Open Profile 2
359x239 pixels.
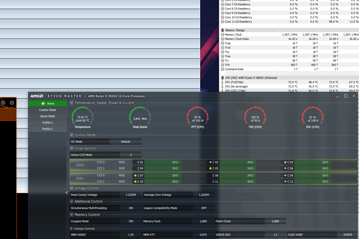[48, 129]
